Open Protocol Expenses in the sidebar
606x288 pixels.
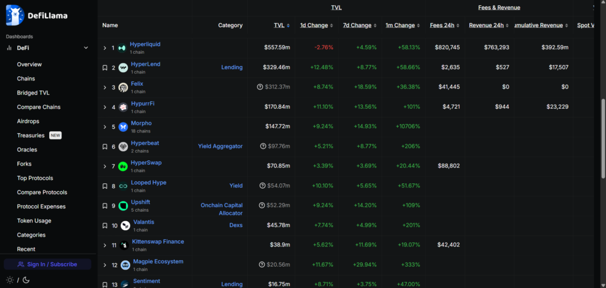41,206
